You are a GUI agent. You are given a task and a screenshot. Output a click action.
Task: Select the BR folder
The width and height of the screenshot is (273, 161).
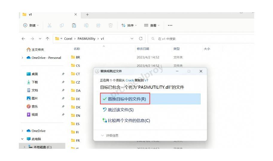(76, 57)
